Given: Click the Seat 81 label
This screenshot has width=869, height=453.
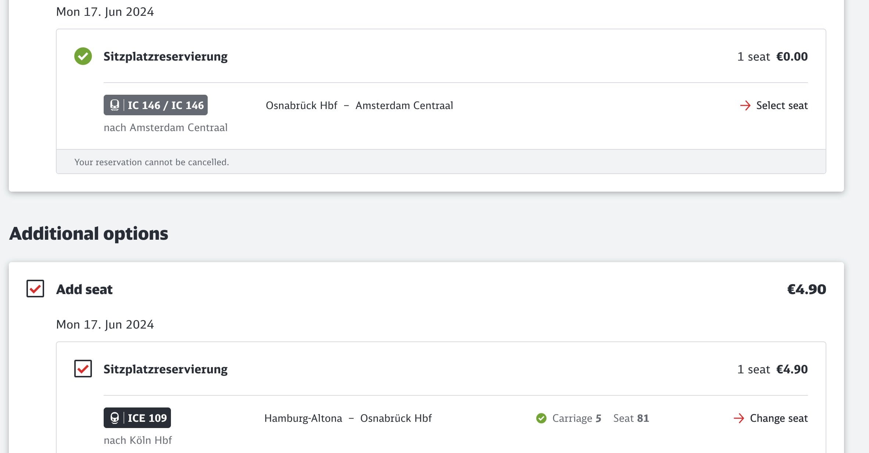Looking at the screenshot, I should tap(631, 418).
